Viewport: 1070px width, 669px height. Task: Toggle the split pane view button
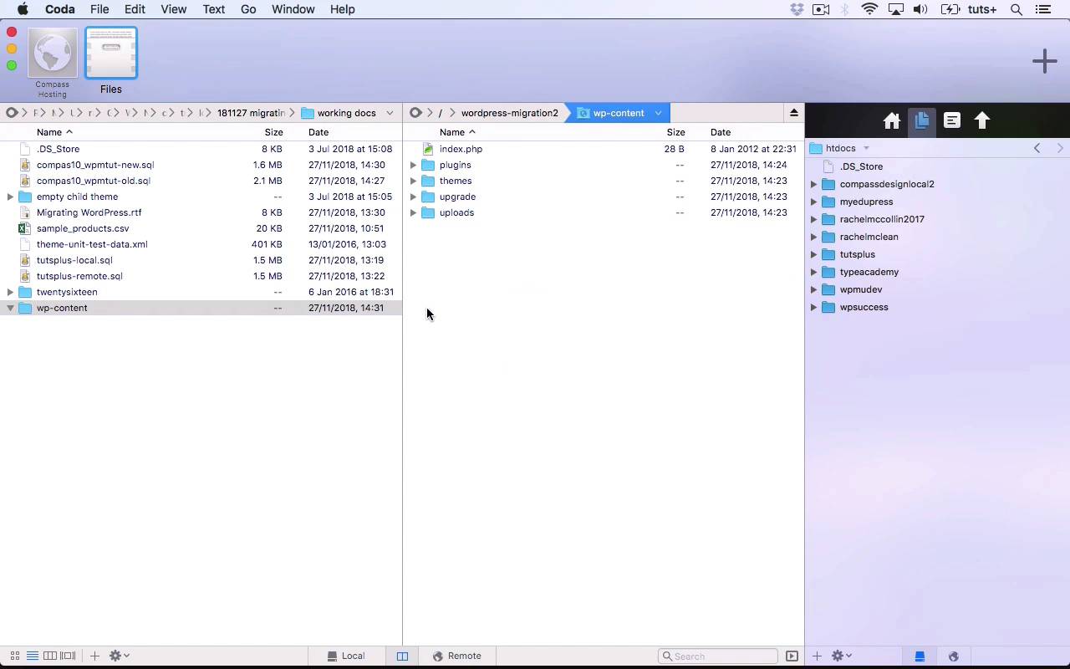(402, 656)
